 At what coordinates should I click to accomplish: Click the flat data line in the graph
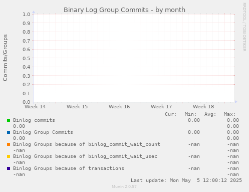133,102
